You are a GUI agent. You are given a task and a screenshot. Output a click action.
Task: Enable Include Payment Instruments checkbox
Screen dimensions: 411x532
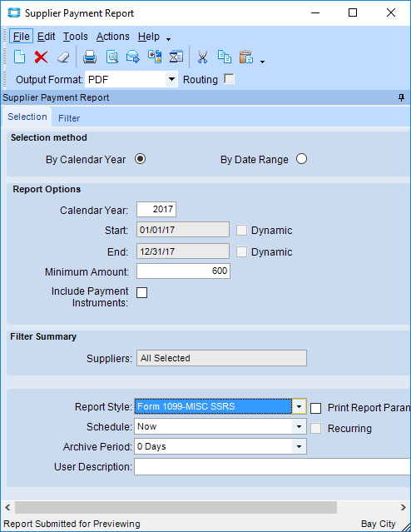pyautogui.click(x=141, y=292)
